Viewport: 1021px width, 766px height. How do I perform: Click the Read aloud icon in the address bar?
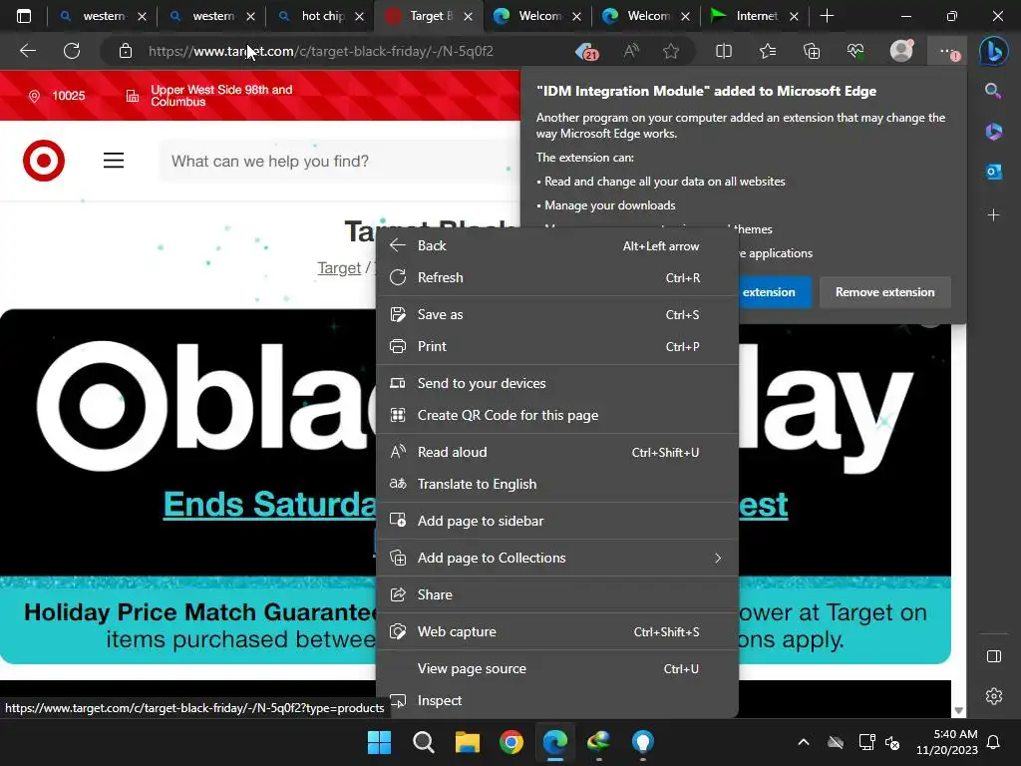pyautogui.click(x=631, y=51)
